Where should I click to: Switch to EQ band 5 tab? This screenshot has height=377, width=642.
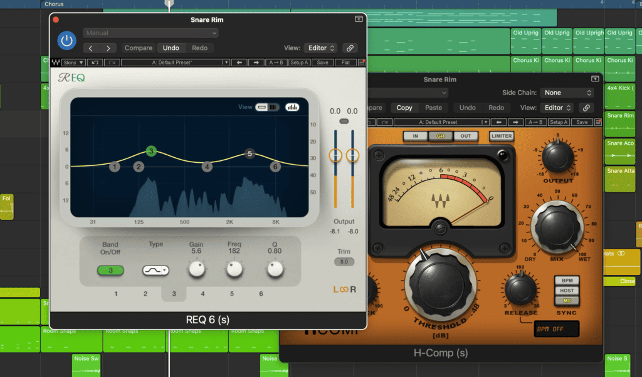click(x=231, y=293)
